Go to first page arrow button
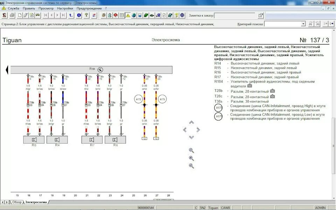Viewport: 336px width, 210px height. pyautogui.click(x=45, y=15)
